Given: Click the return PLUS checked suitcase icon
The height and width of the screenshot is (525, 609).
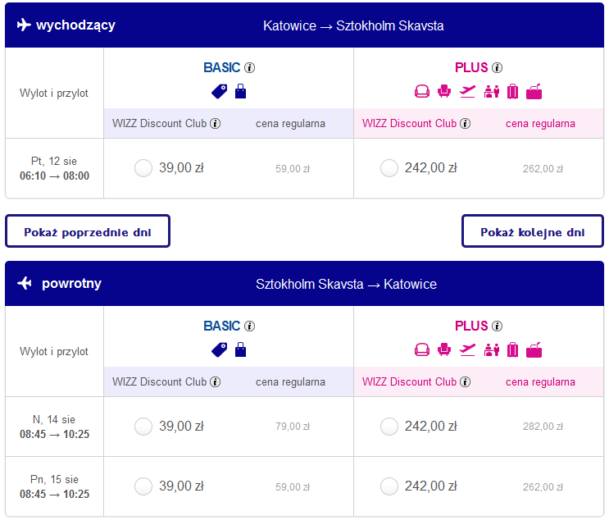Looking at the screenshot, I should pyautogui.click(x=512, y=350).
